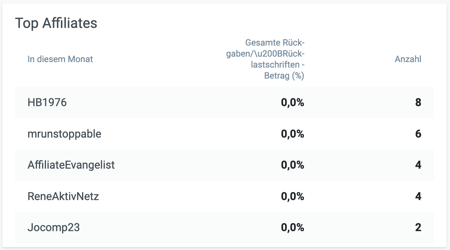This screenshot has width=450, height=250.
Task: Click the table header row background
Action: (157, 59)
